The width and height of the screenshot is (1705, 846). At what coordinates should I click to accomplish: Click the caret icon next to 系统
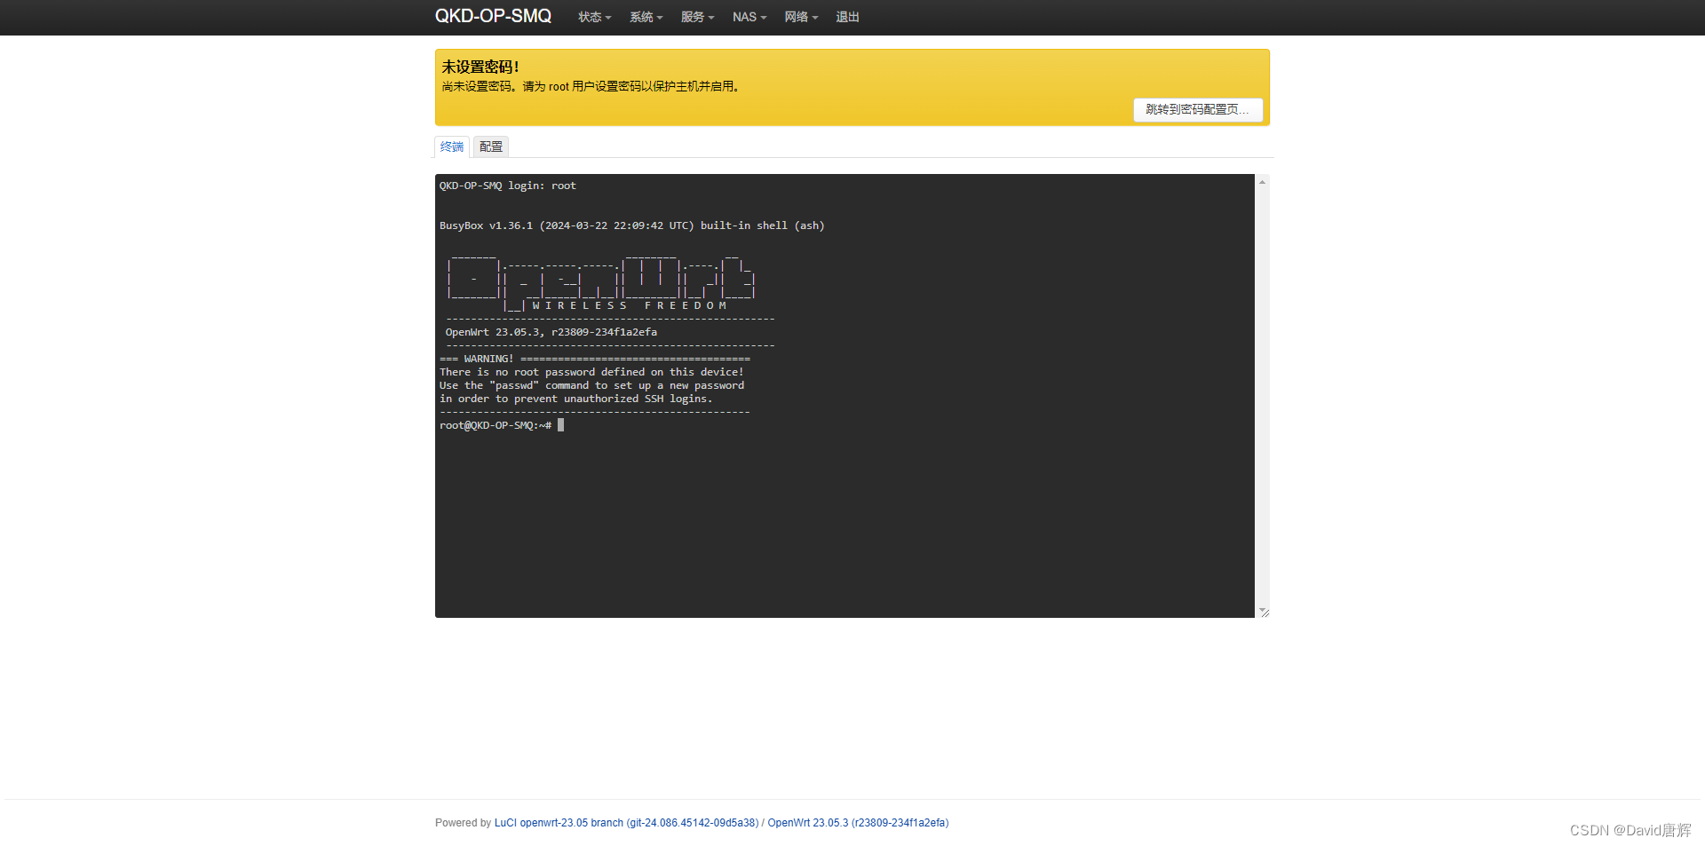(660, 19)
